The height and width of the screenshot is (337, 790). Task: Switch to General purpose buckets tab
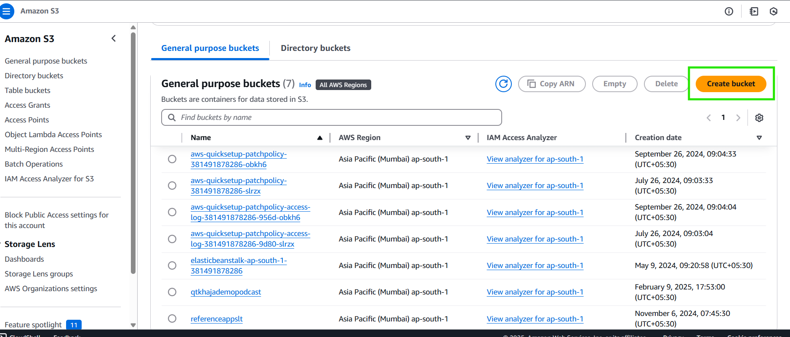(210, 48)
